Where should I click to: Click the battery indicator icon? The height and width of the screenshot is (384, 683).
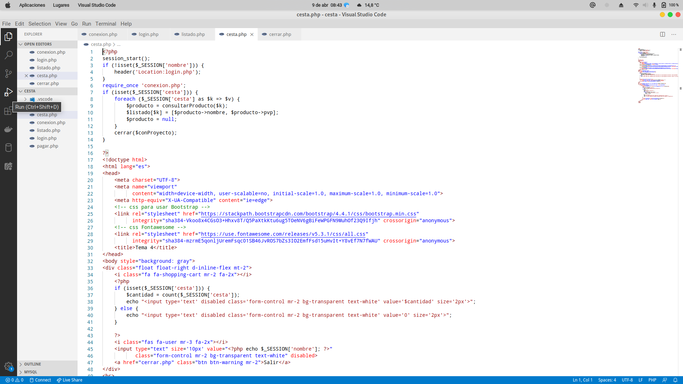point(664,5)
